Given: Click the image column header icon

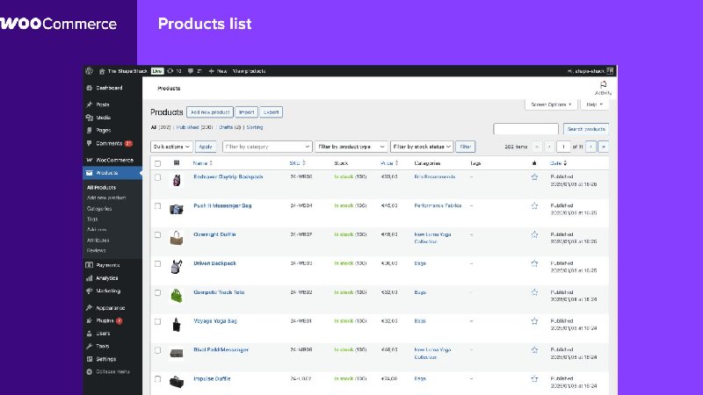Looking at the screenshot, I should pos(177,163).
